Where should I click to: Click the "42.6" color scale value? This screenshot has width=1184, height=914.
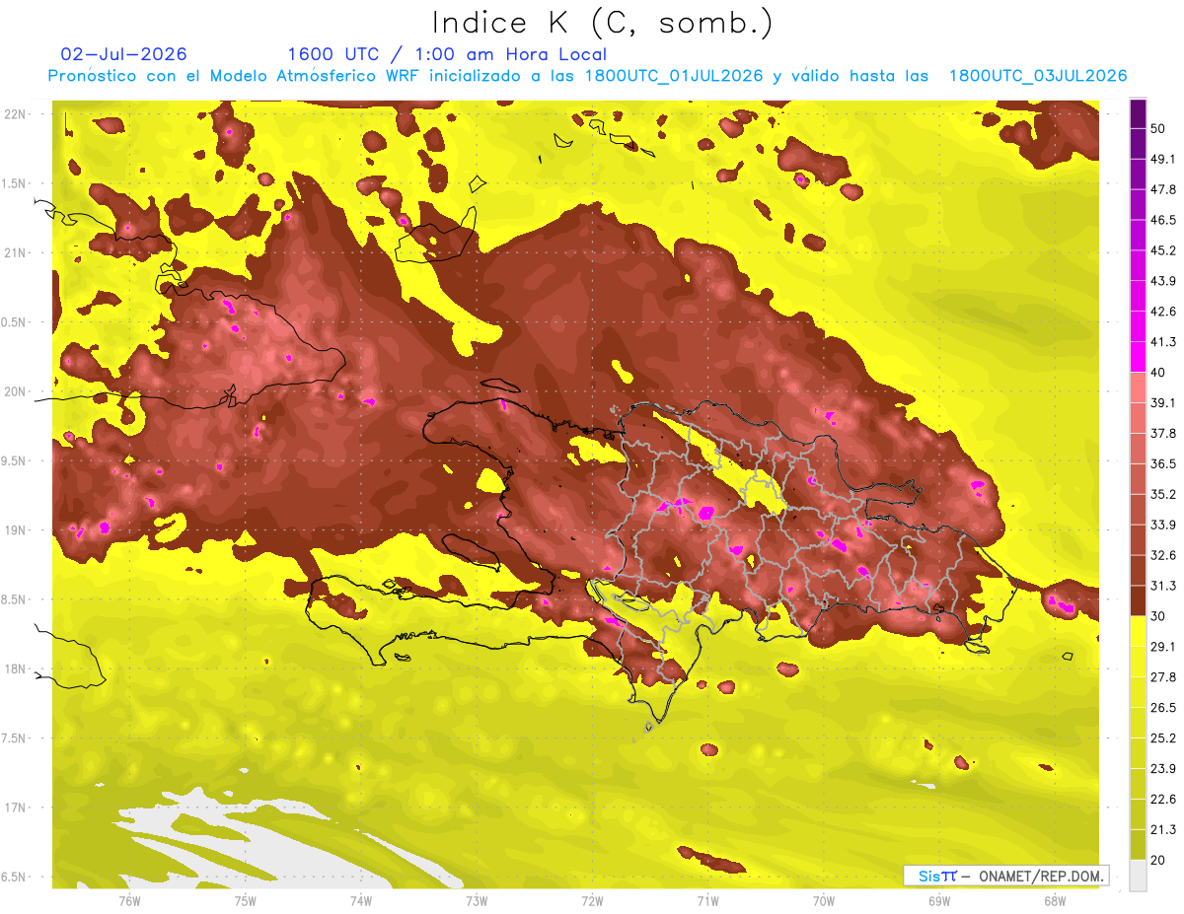[x=1163, y=312]
